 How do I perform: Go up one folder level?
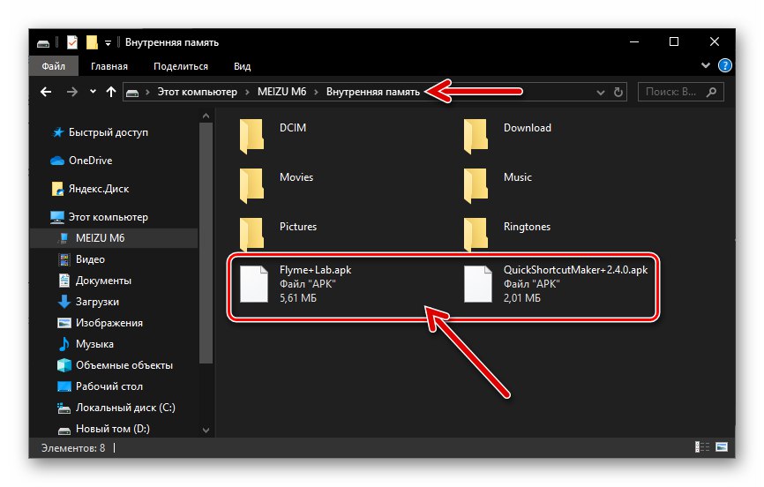pyautogui.click(x=111, y=92)
